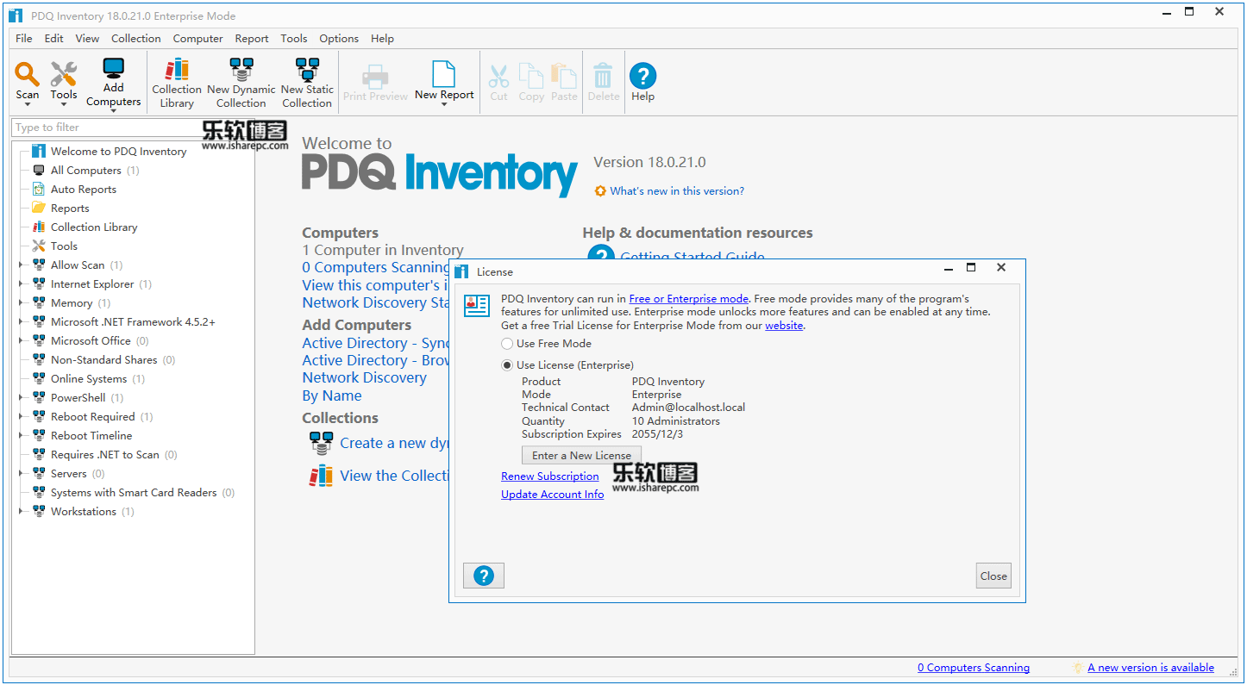Click the Scan magnifier toolbar icon
The height and width of the screenshot is (685, 1247).
pyautogui.click(x=28, y=74)
